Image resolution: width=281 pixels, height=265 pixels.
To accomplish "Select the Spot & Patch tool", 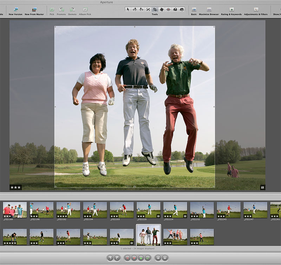I will point(161,9).
